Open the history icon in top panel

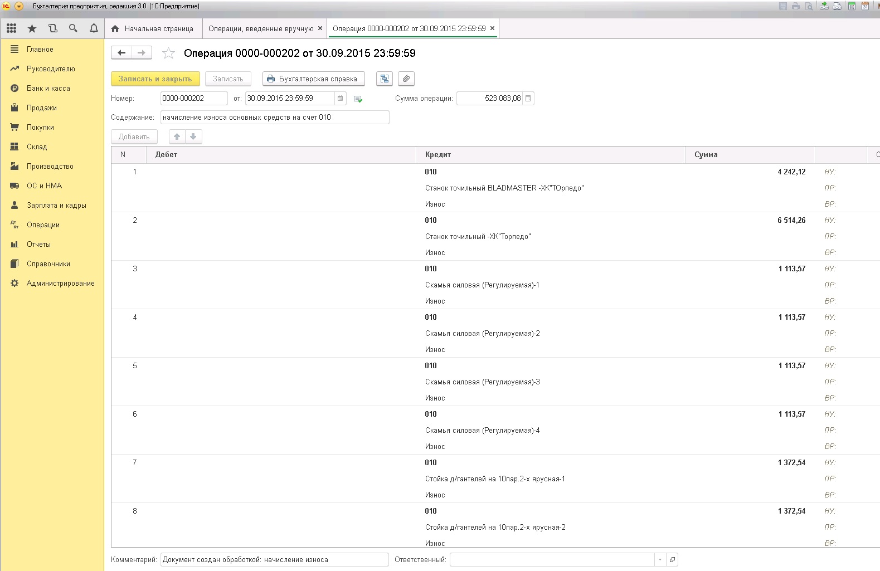[52, 28]
